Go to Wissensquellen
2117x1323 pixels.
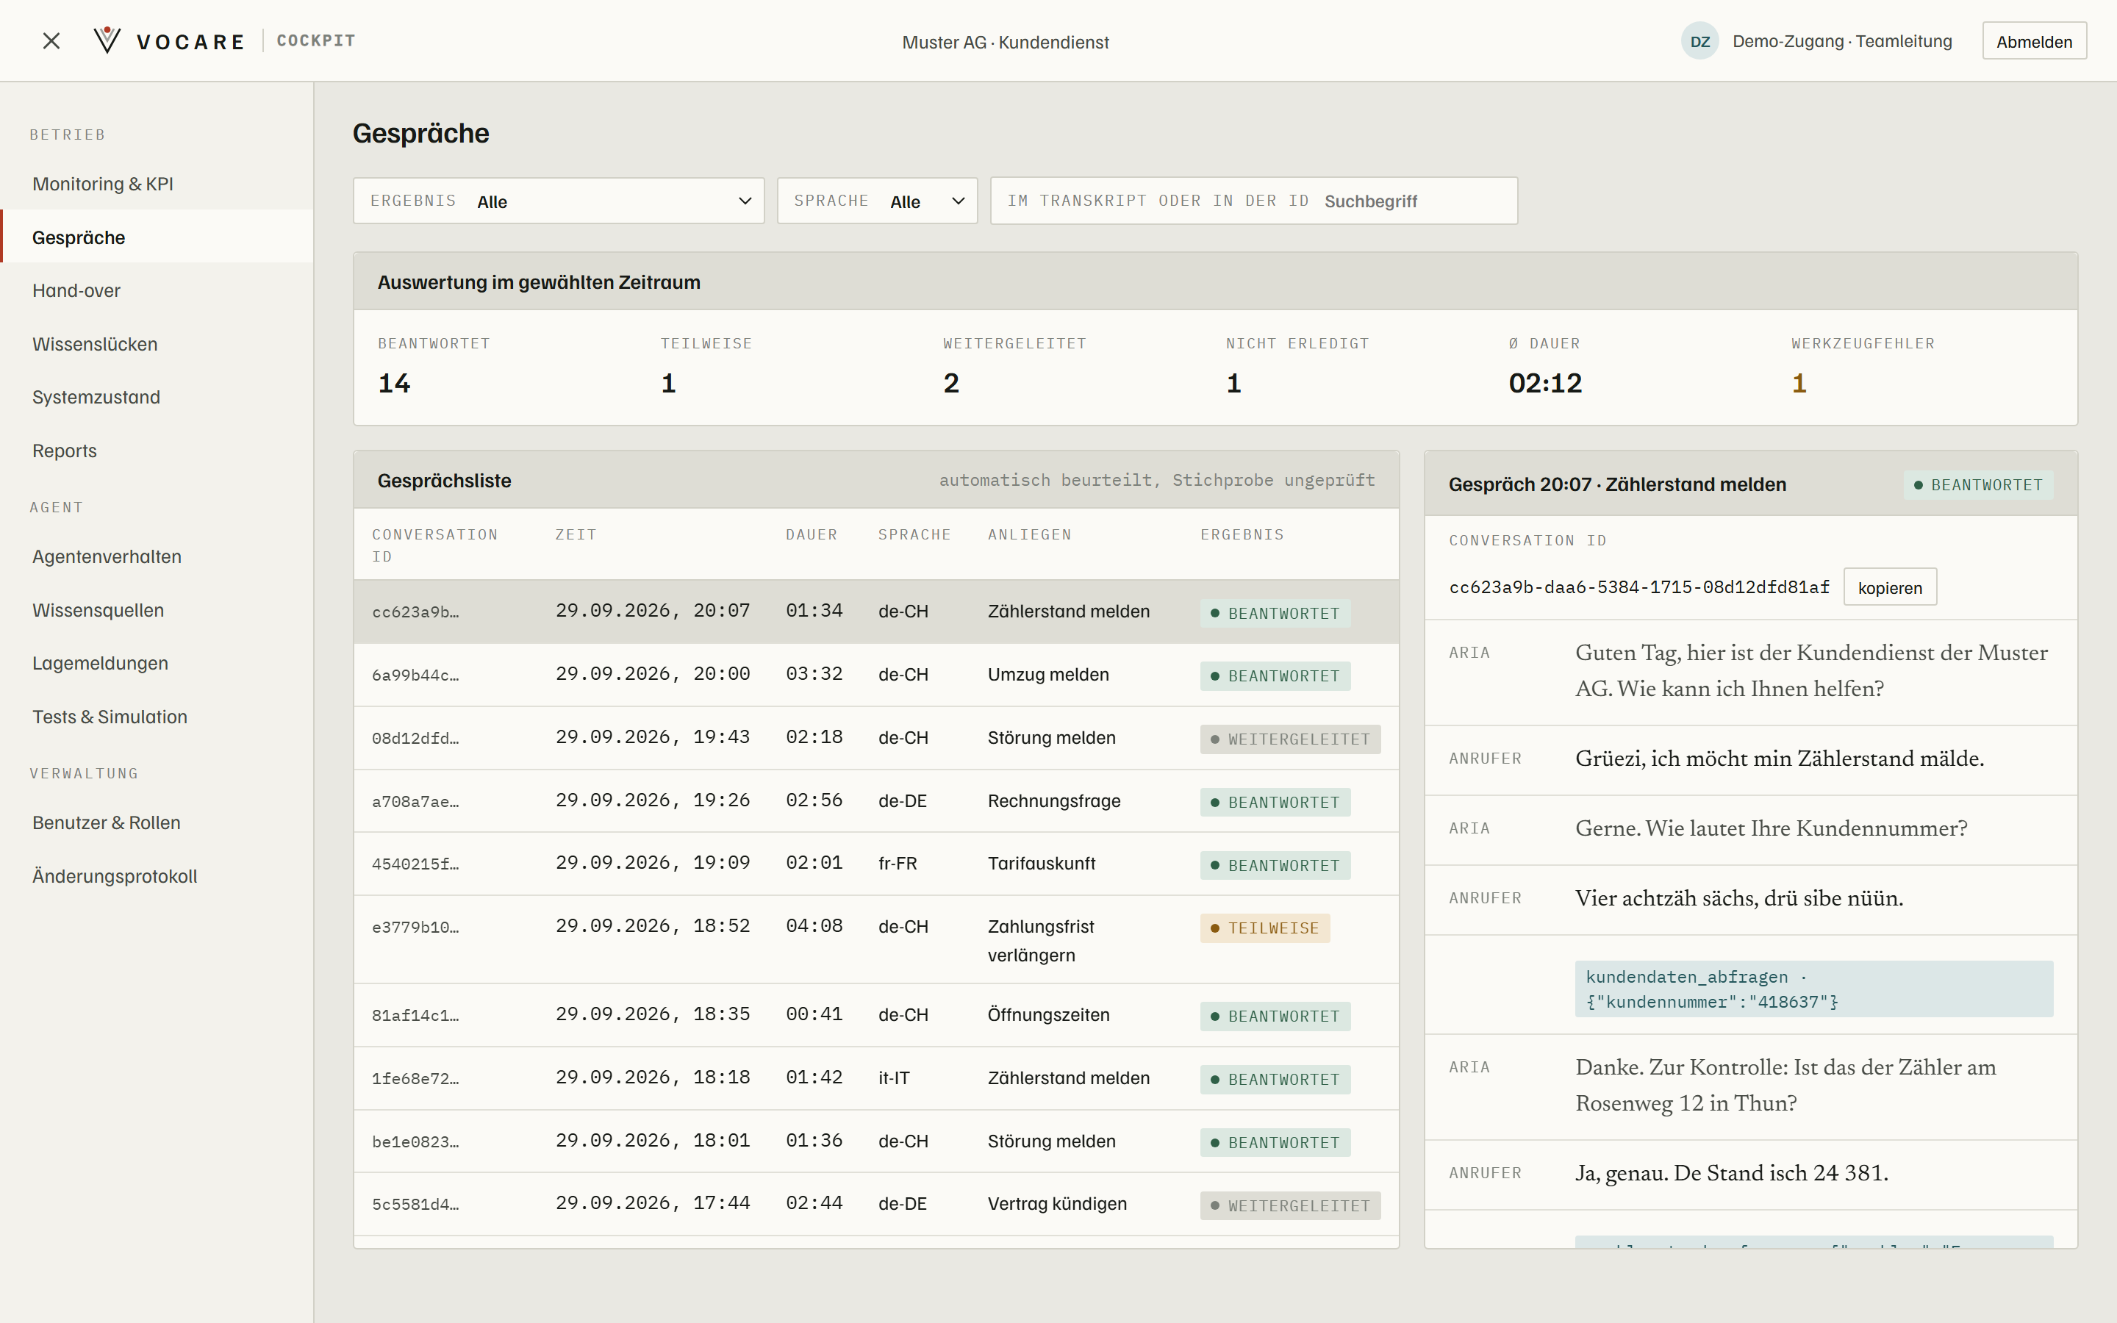coord(157,610)
